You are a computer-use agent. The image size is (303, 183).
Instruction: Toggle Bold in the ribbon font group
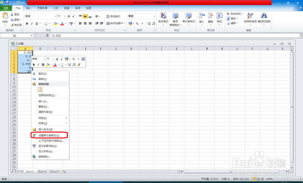pyautogui.click(x=27, y=24)
